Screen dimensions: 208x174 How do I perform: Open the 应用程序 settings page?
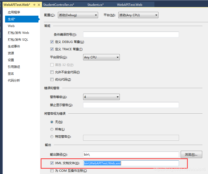pos(14,12)
